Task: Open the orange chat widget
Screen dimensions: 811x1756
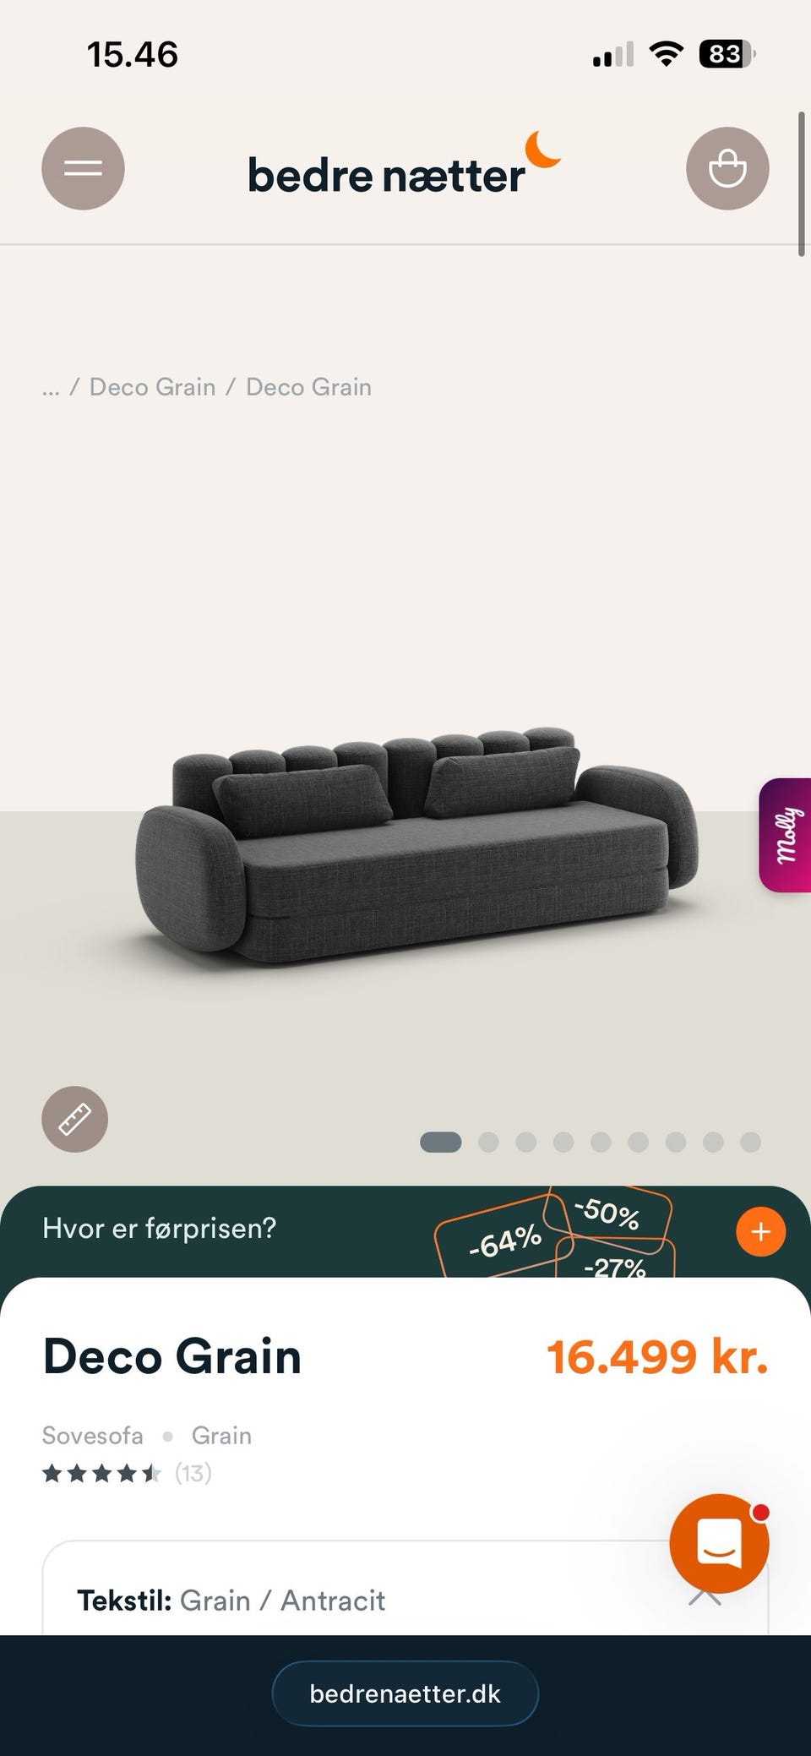Action: (x=719, y=1543)
